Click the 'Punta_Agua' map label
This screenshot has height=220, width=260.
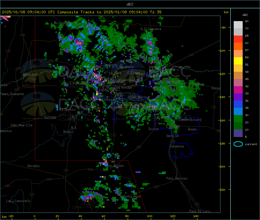132,196
